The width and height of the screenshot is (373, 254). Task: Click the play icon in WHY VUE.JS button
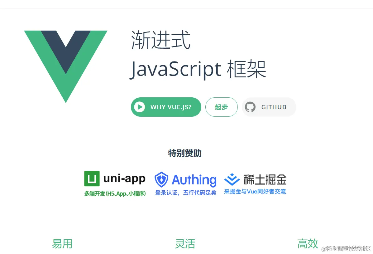[139, 107]
